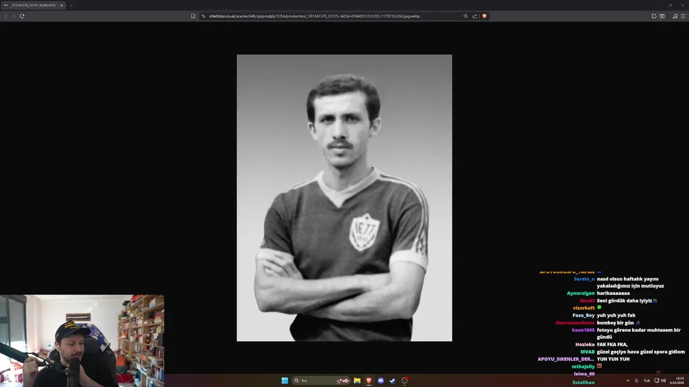Open OBS Studio taskbar icon
689x387 pixels.
pyautogui.click(x=405, y=381)
